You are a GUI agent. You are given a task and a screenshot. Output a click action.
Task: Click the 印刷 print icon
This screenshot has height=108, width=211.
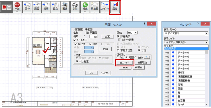(x=75, y=6)
